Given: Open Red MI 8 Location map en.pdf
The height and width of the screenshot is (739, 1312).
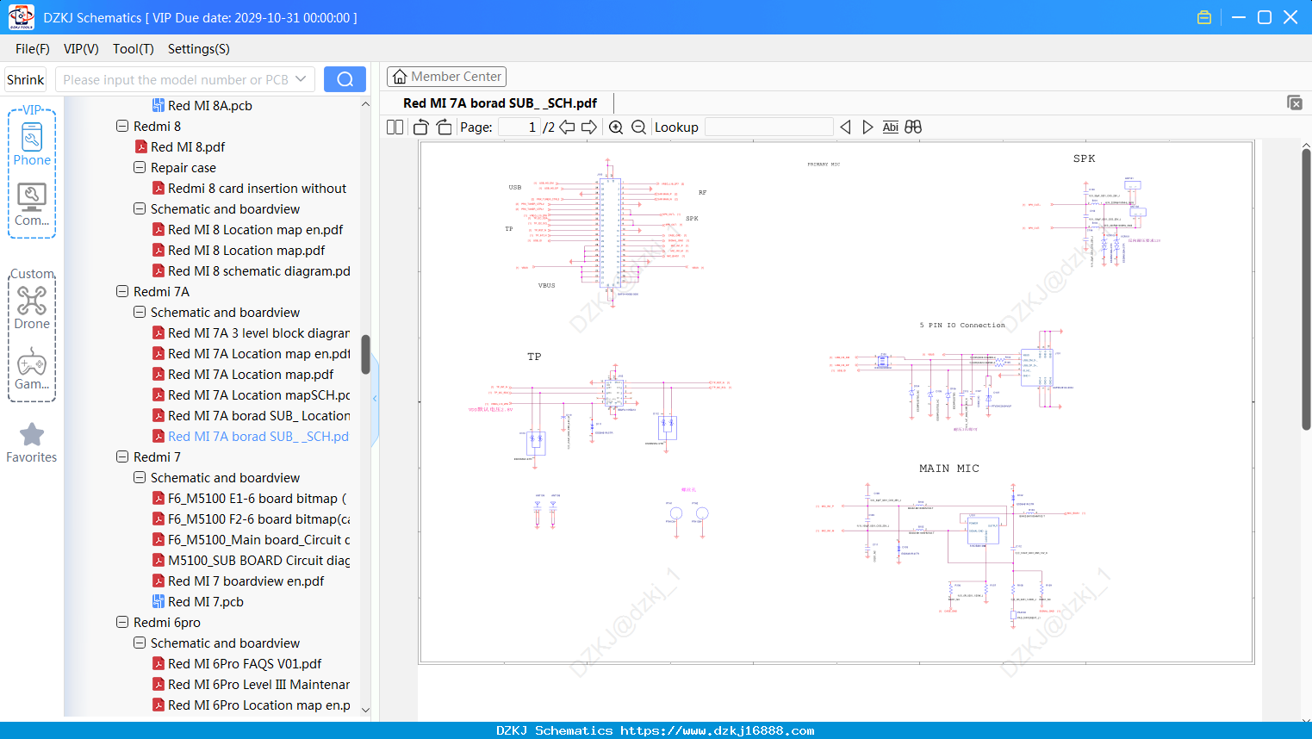Looking at the screenshot, I should (255, 229).
